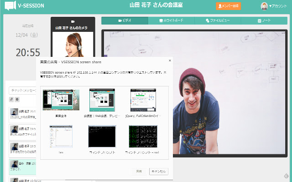Image resolution: width=292 pixels, height=182 pixels.
Task: Select the コマンド プロンプト - mysql green-text thumbnail
Action: coord(143,136)
